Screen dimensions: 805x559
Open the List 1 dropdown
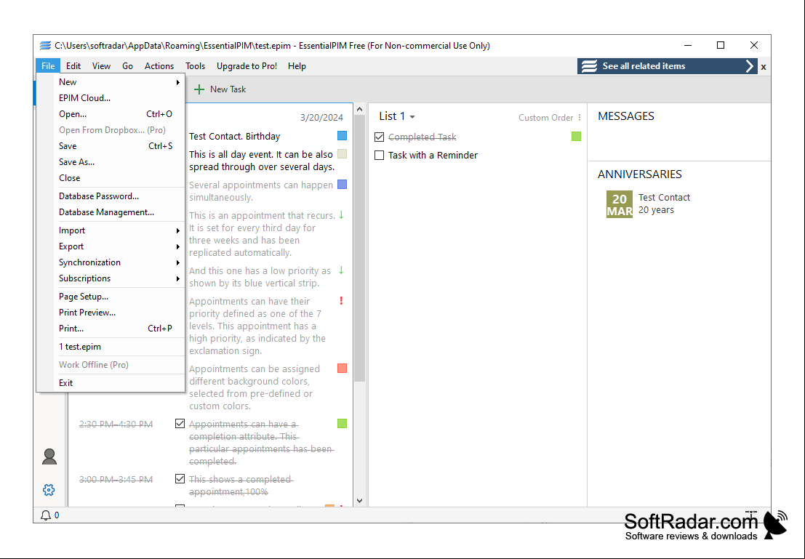click(397, 116)
